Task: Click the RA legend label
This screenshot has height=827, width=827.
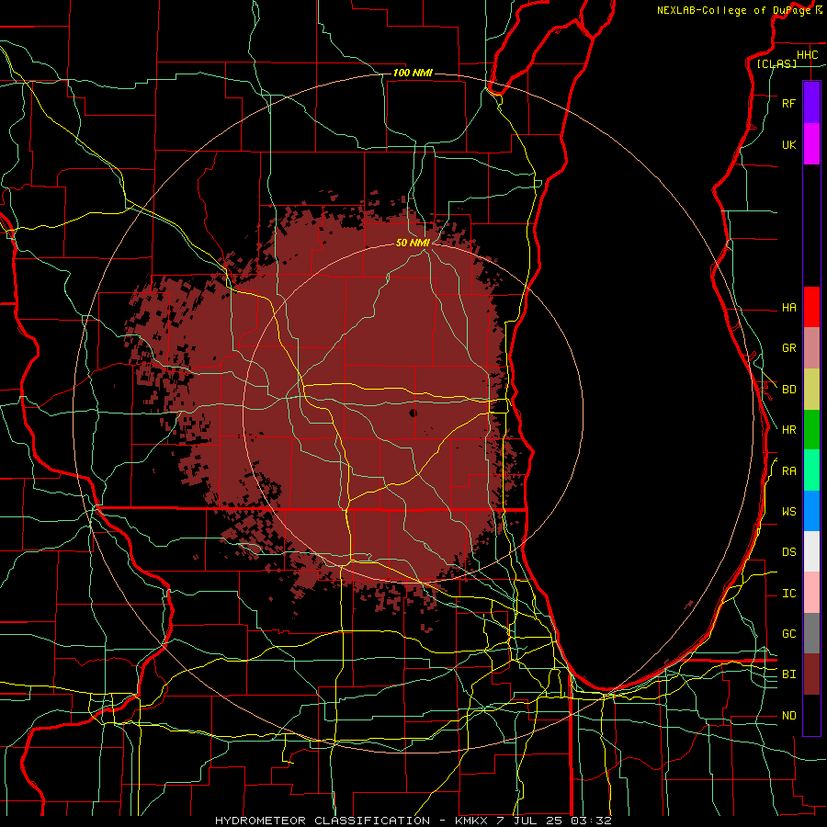Action: pos(788,471)
